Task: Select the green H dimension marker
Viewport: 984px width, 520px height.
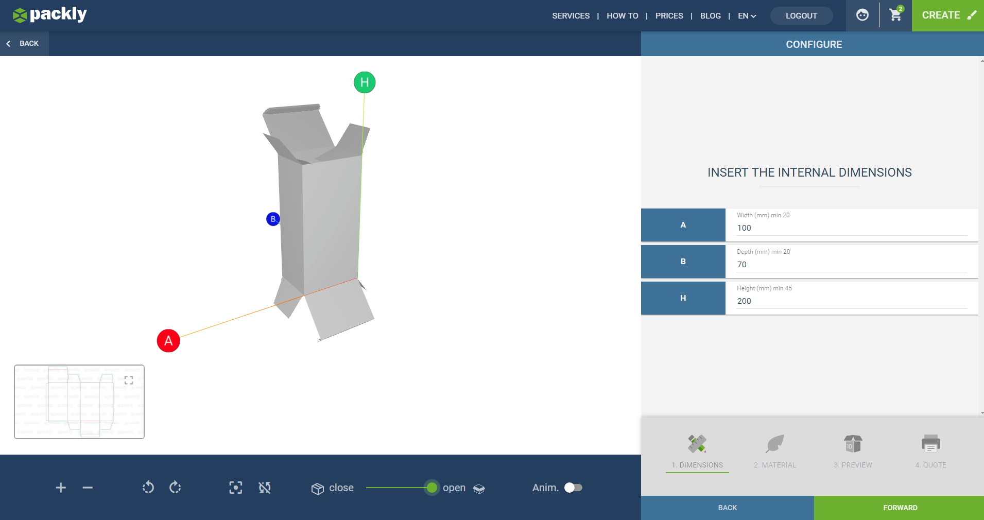Action: [365, 82]
